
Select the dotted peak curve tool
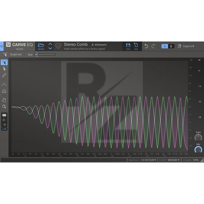pos(4,85)
